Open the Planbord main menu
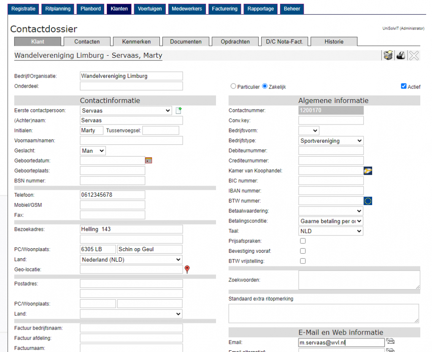 90,9
